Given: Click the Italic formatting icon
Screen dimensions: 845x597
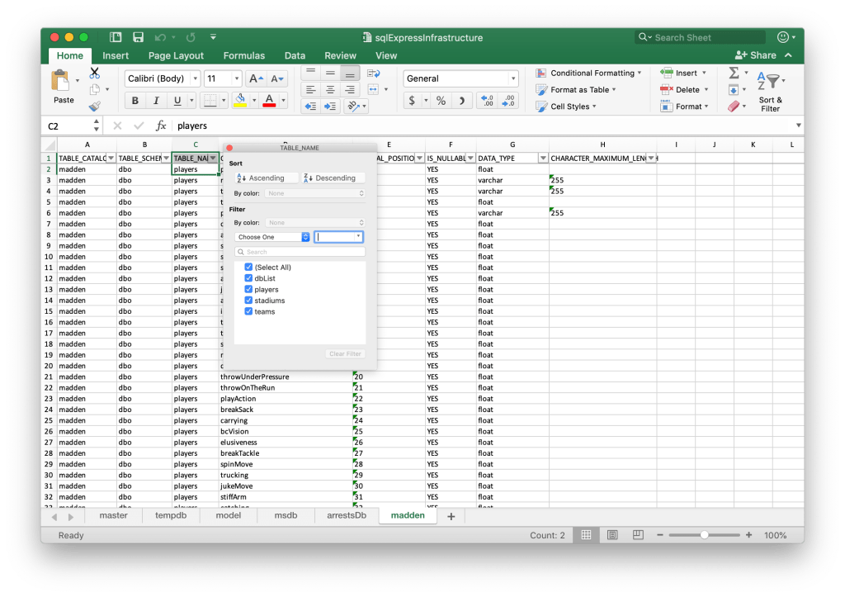Looking at the screenshot, I should pos(156,101).
